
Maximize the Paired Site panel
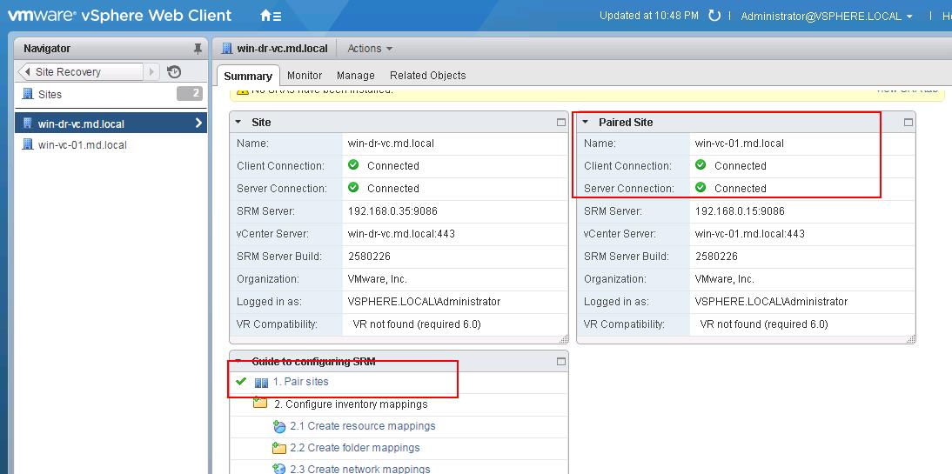tap(908, 122)
